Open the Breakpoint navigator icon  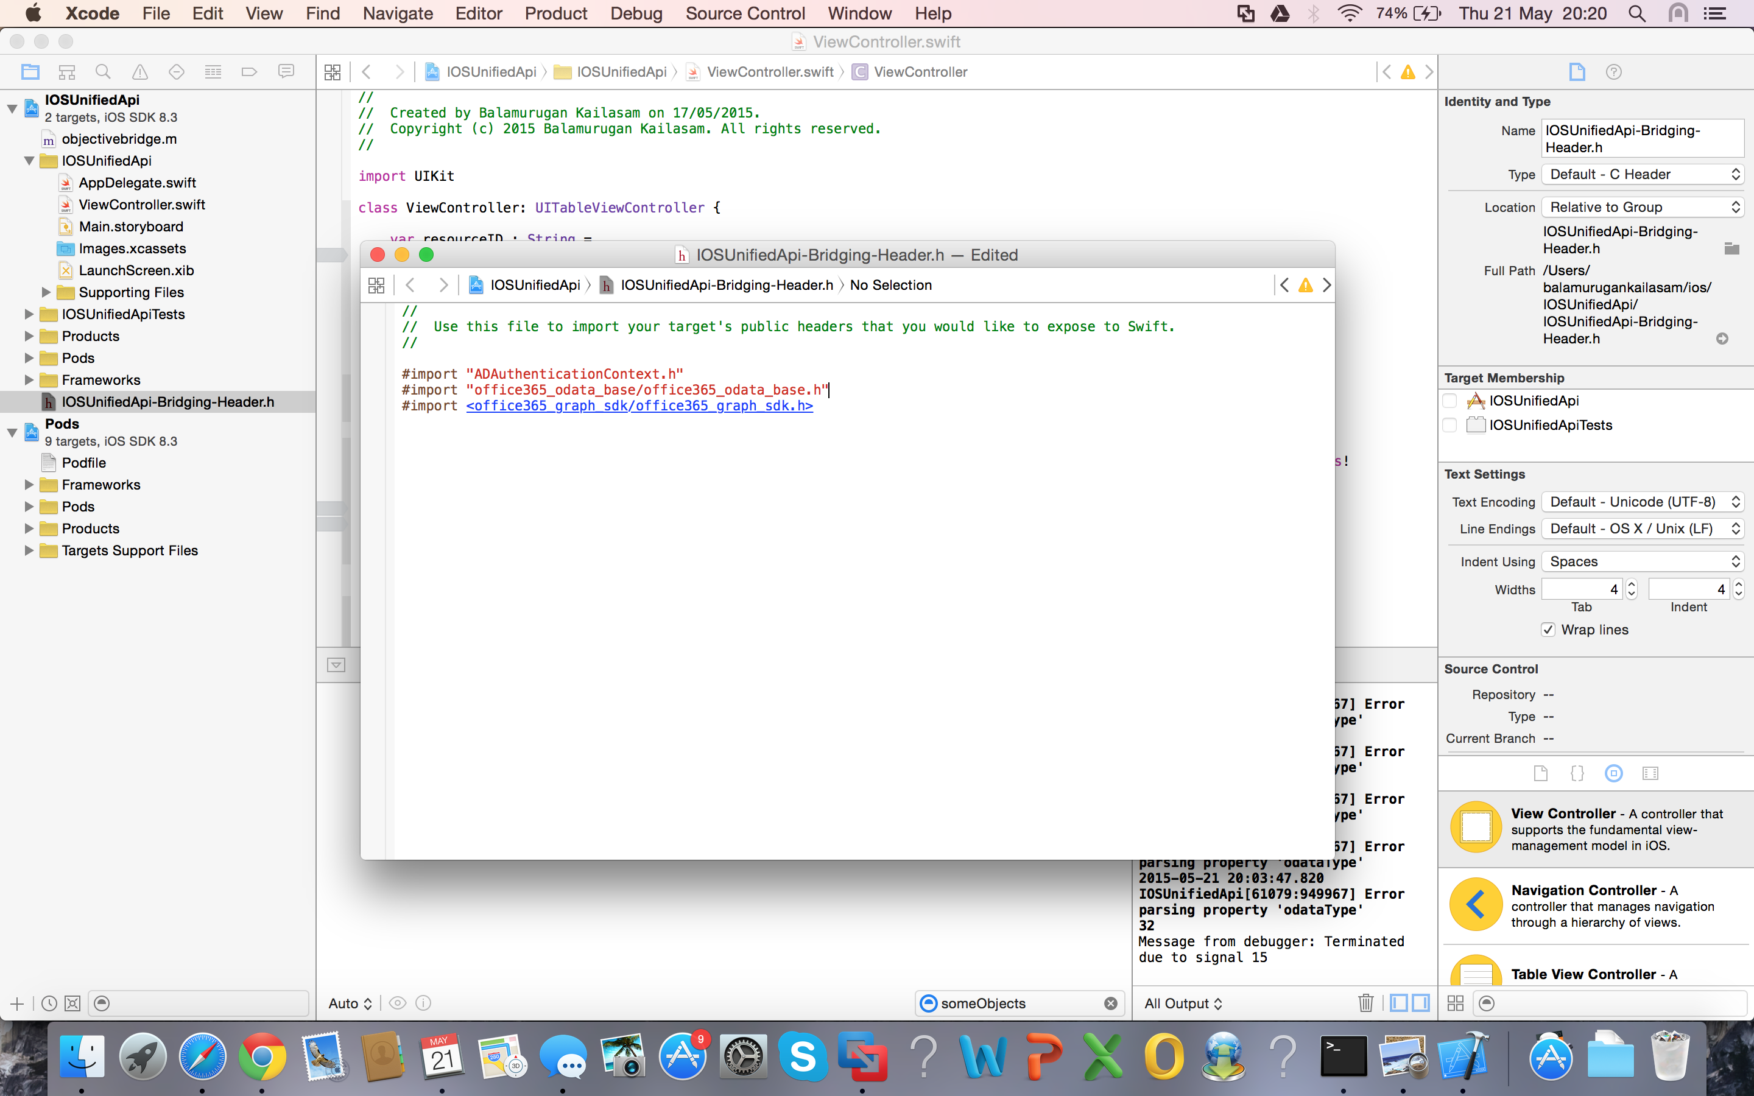[x=249, y=72]
